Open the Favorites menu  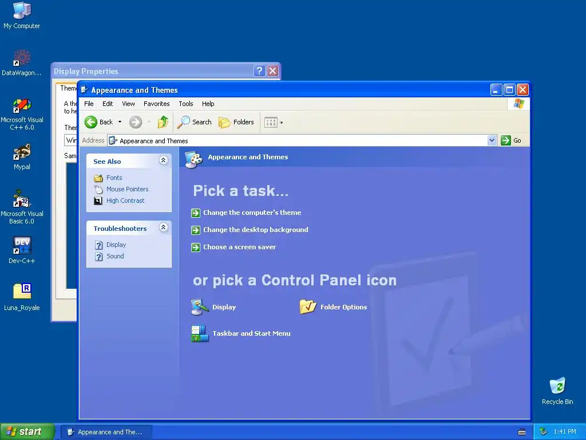click(x=157, y=104)
